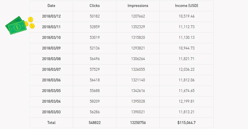Viewport: 248px width, 129px height.
Task: Select the Date column header
Action: point(51,6)
